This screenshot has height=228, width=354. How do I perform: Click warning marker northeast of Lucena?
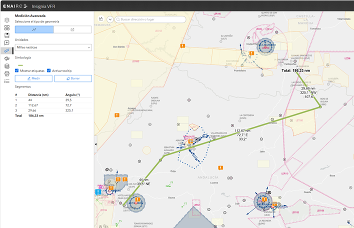[220, 167]
